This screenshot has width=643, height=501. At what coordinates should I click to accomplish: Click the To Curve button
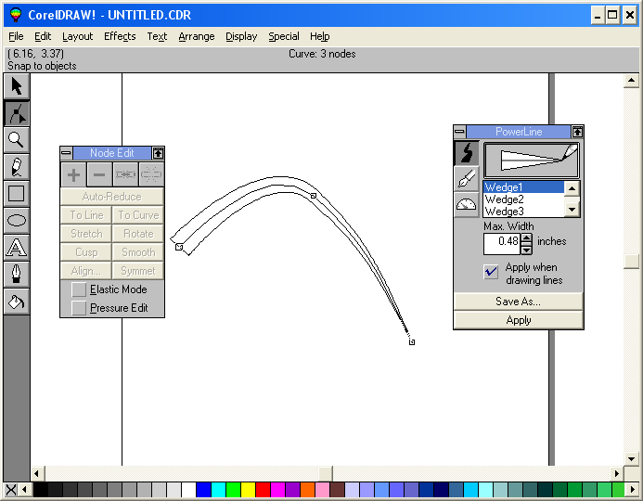tap(138, 215)
